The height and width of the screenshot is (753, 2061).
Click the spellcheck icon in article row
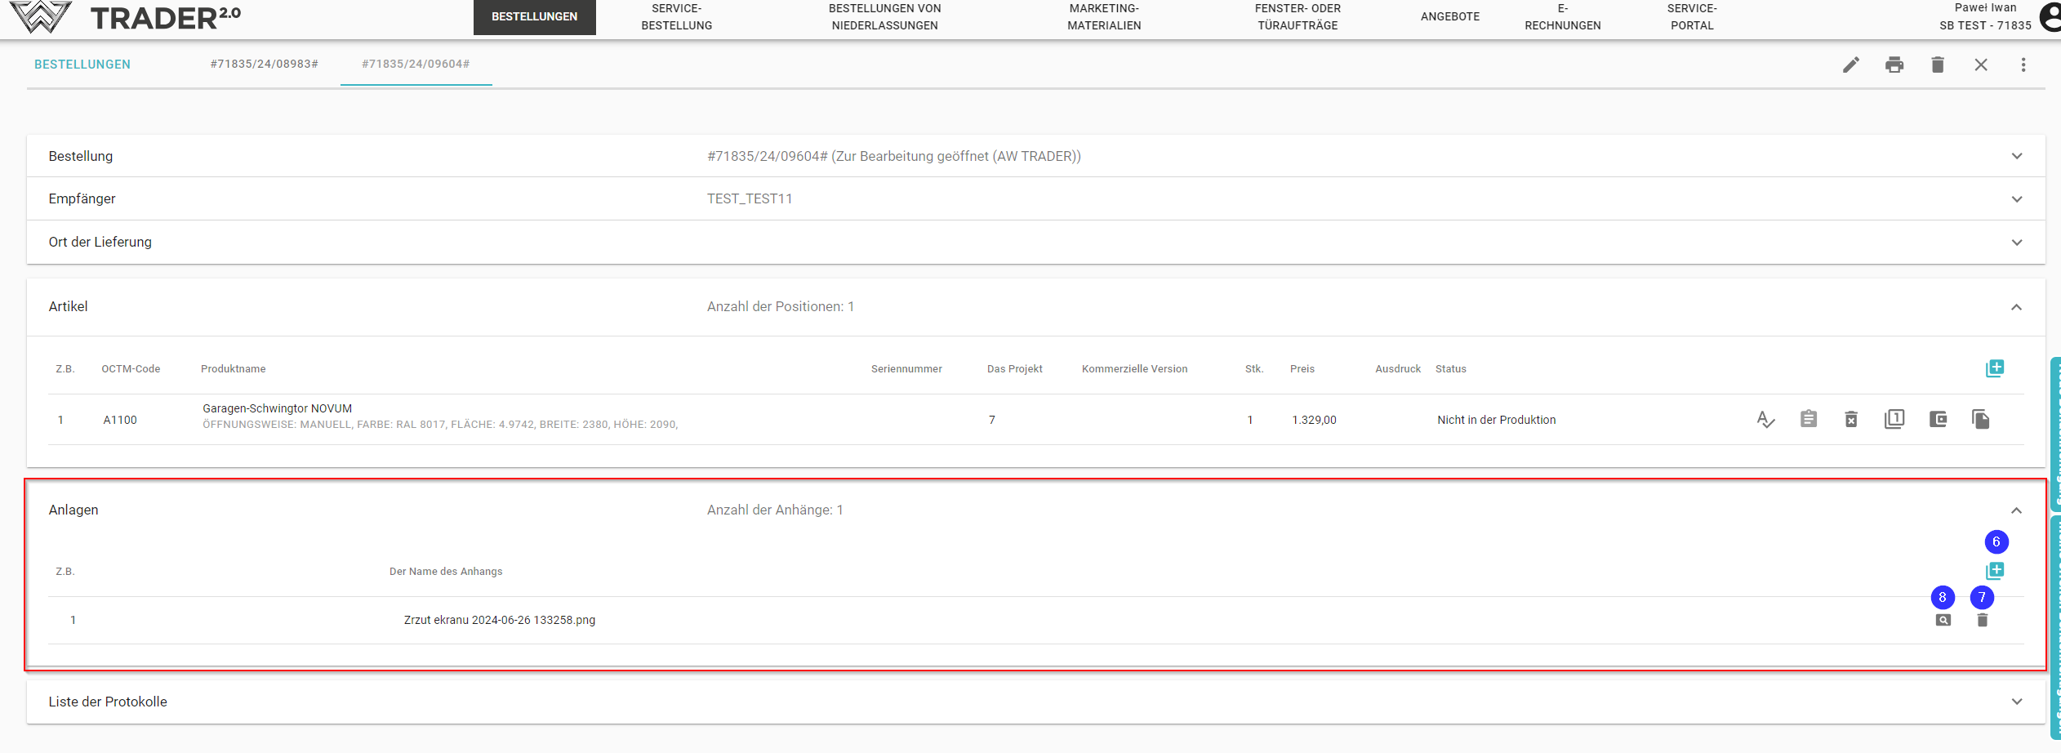1765,420
